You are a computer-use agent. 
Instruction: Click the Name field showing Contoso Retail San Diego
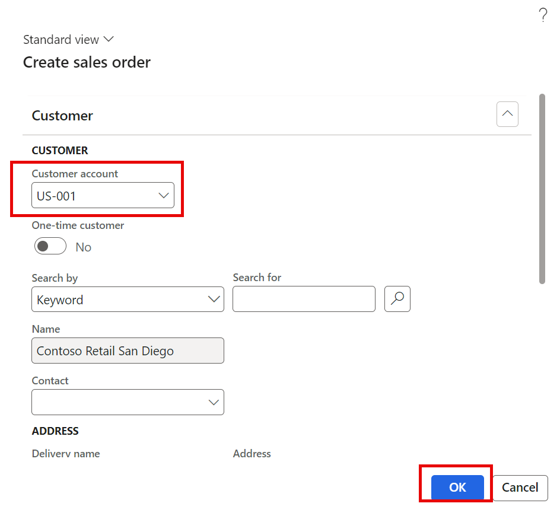(128, 351)
